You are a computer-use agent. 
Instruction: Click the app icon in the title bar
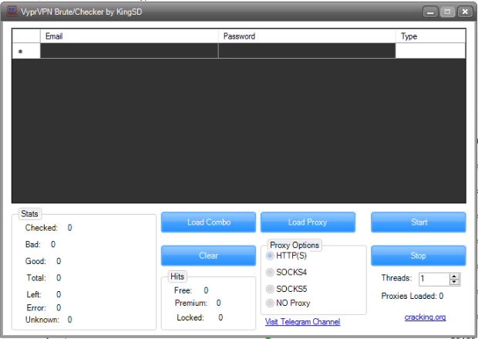[x=12, y=12]
